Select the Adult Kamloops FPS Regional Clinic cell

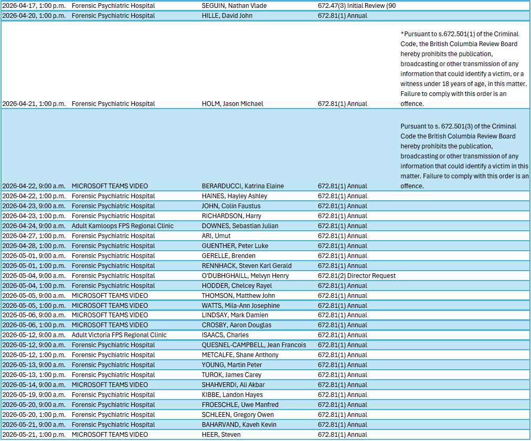point(122,226)
